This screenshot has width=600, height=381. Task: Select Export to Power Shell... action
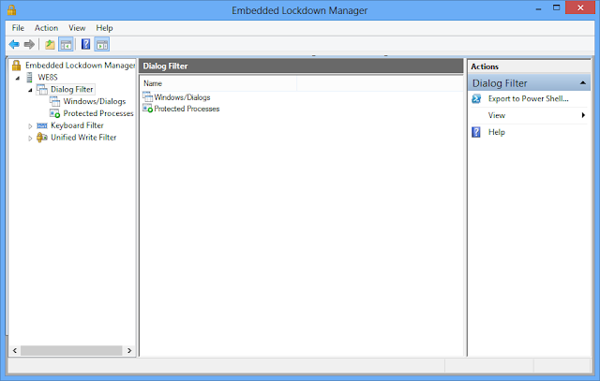tap(528, 98)
